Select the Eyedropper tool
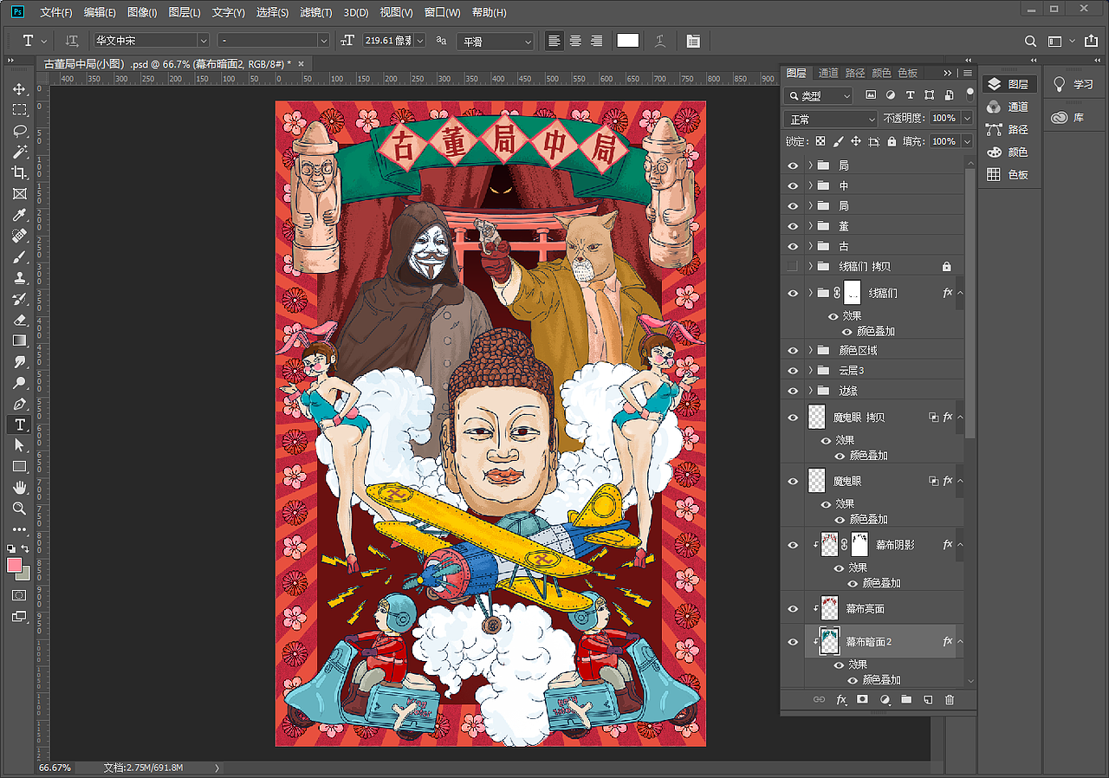This screenshot has width=1109, height=778. (19, 215)
